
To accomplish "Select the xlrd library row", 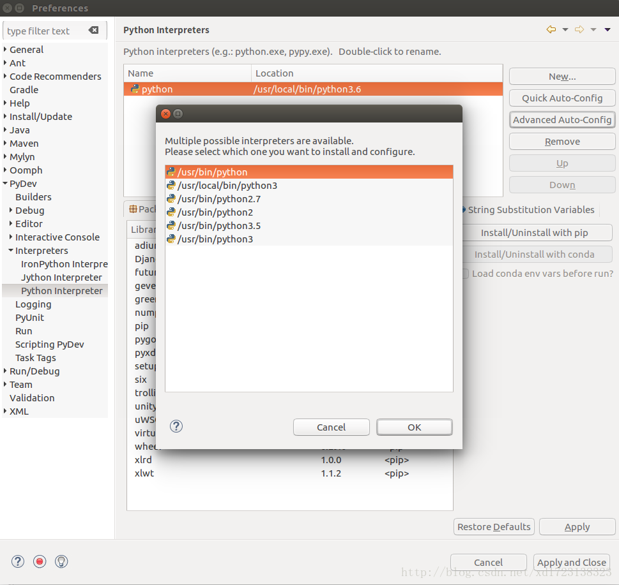I will point(290,459).
